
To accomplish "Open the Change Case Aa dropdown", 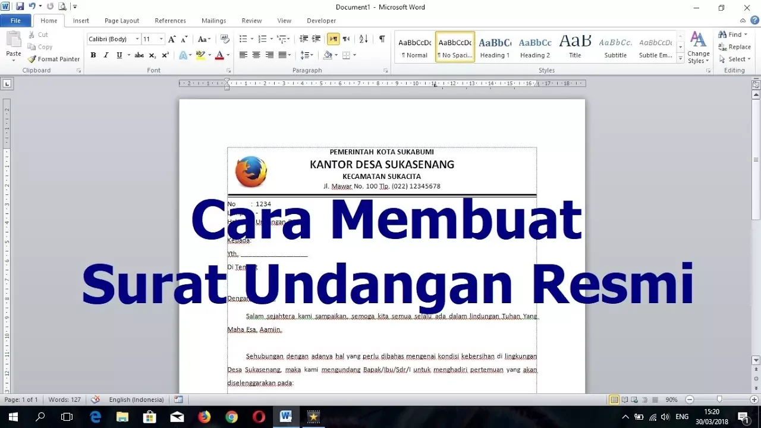I will point(204,39).
